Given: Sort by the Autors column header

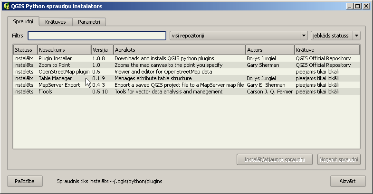Looking at the screenshot, I should coord(270,50).
